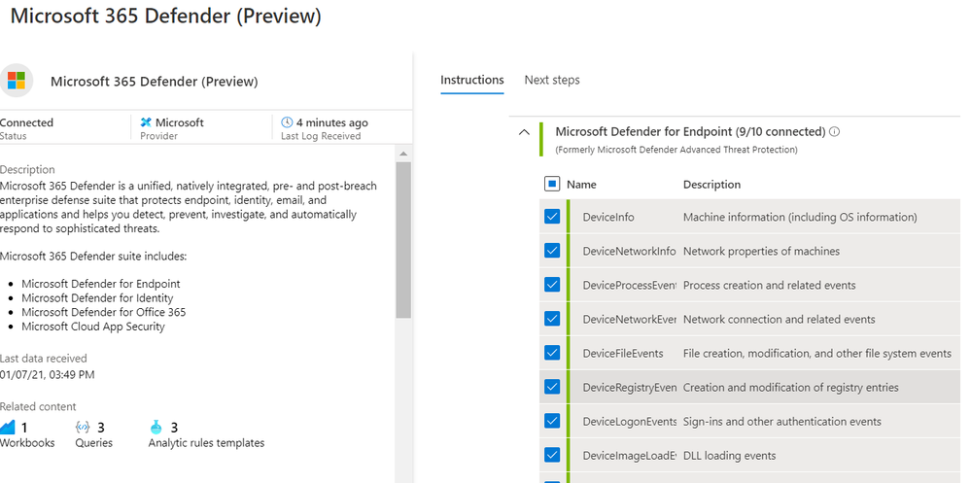Open the Workbooks related content icon

pos(9,428)
